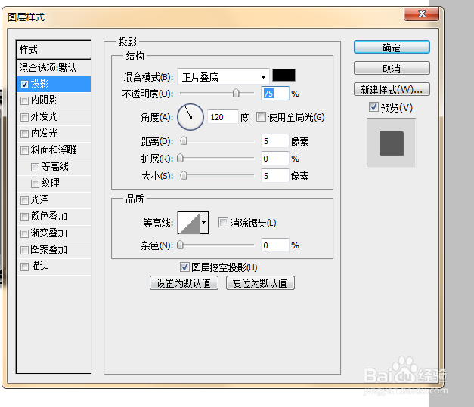The image size is (474, 407).
Task: Click the 取消 button
Action: click(392, 69)
